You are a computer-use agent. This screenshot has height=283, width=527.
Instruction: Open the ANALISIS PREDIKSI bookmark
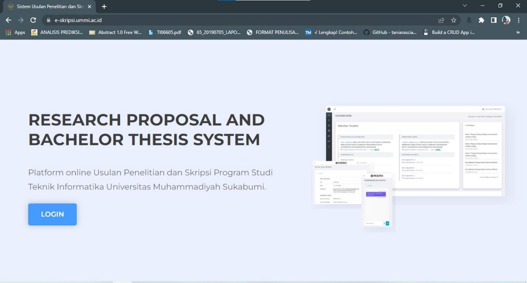(x=57, y=32)
